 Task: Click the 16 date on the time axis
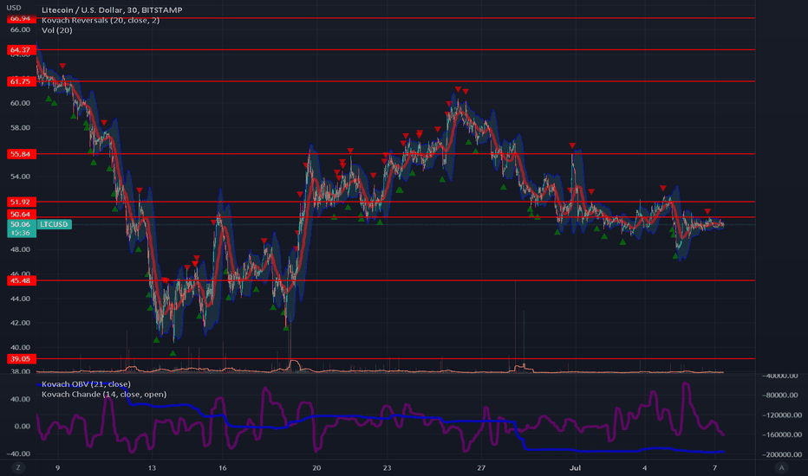[x=222, y=467]
